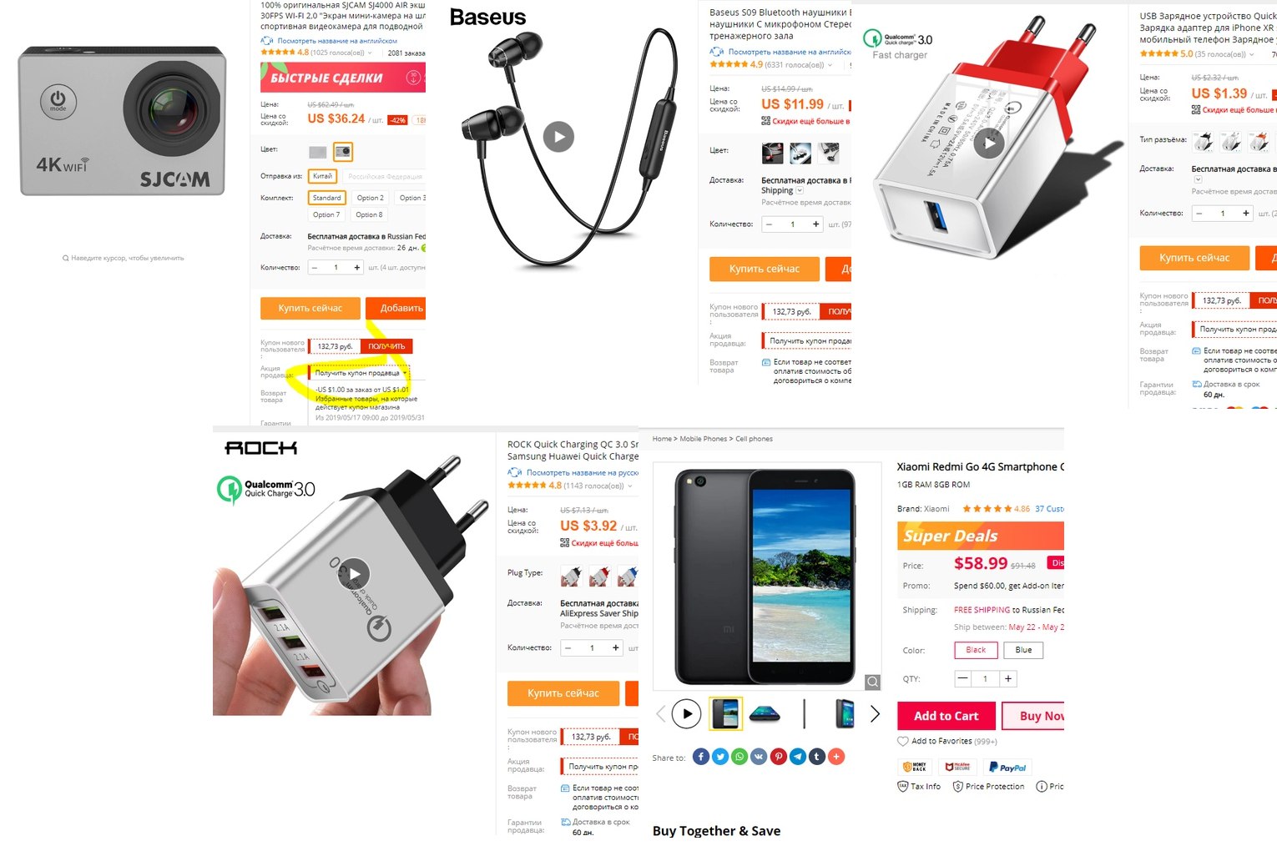Click the Telegram share icon
Screen dimensions: 1277x851
(798, 757)
